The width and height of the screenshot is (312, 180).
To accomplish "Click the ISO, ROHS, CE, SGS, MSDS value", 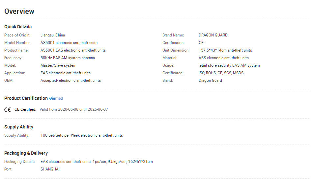I will (x=221, y=73).
